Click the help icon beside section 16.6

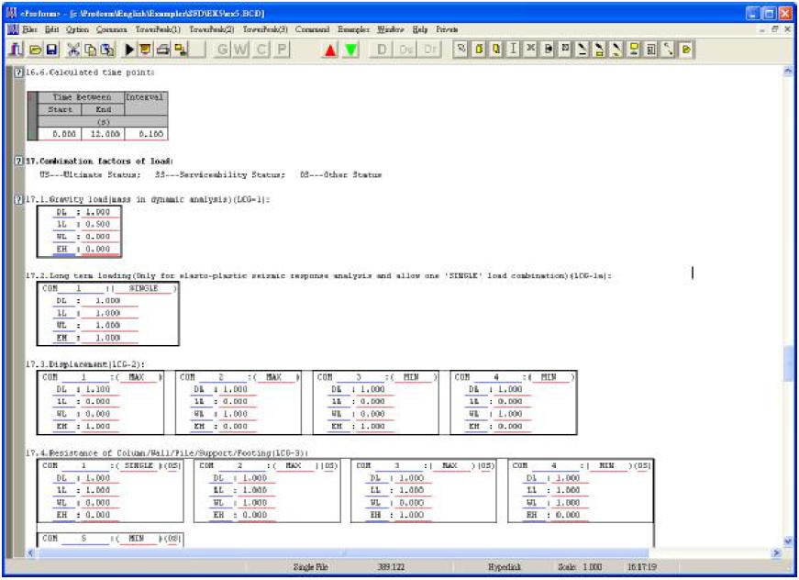[x=19, y=72]
